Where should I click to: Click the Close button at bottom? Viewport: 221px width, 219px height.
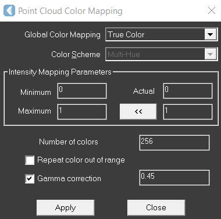click(x=156, y=208)
